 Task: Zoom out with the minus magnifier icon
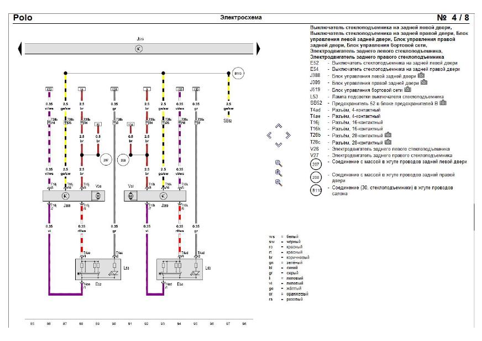[x=279, y=182]
